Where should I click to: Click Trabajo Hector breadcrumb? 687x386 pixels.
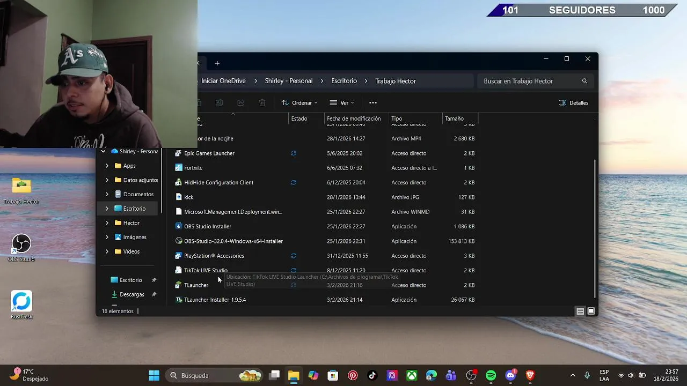[x=396, y=81]
